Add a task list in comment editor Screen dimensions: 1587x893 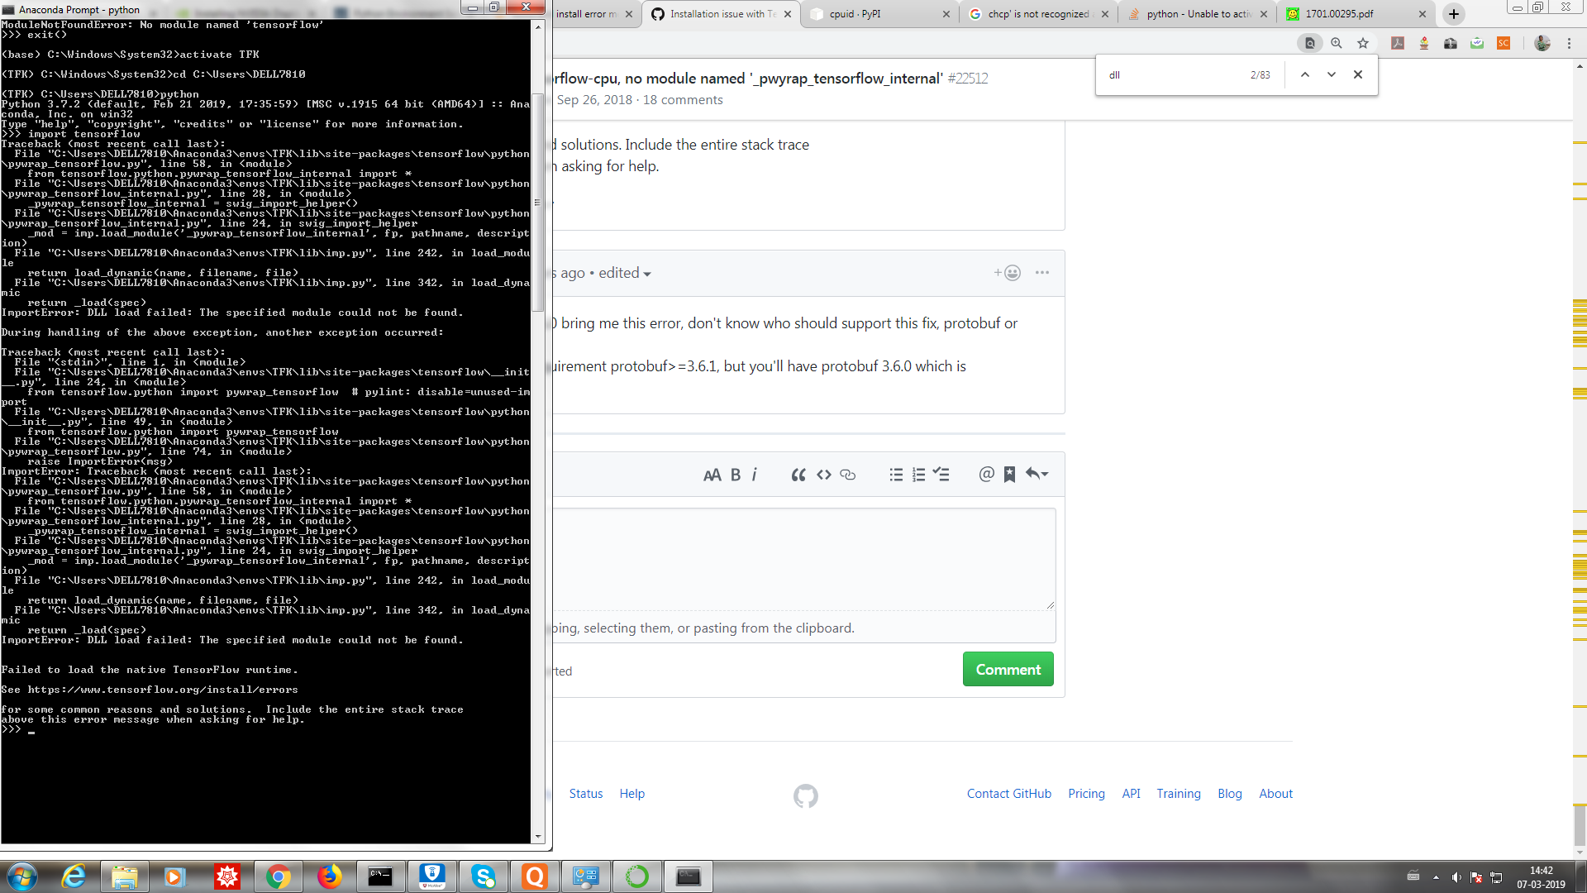(x=941, y=475)
